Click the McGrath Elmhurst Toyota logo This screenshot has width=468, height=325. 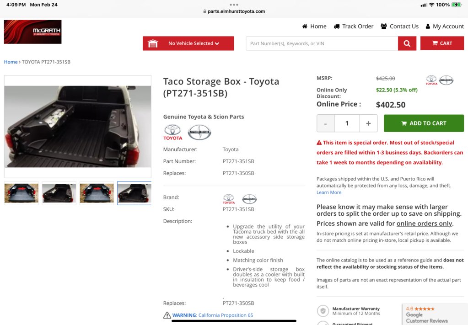(32, 32)
